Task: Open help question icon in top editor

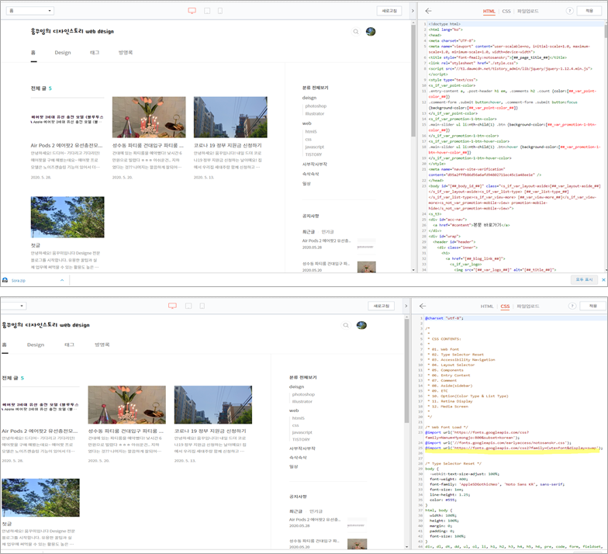Action: point(569,11)
